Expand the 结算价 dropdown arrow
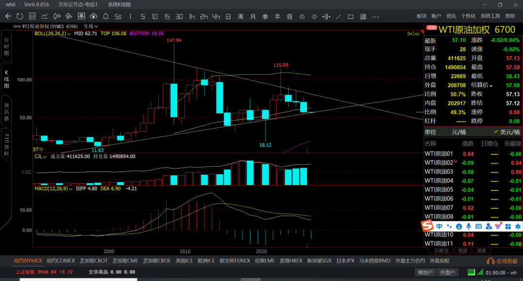The height and width of the screenshot is (281, 523). click(491, 86)
